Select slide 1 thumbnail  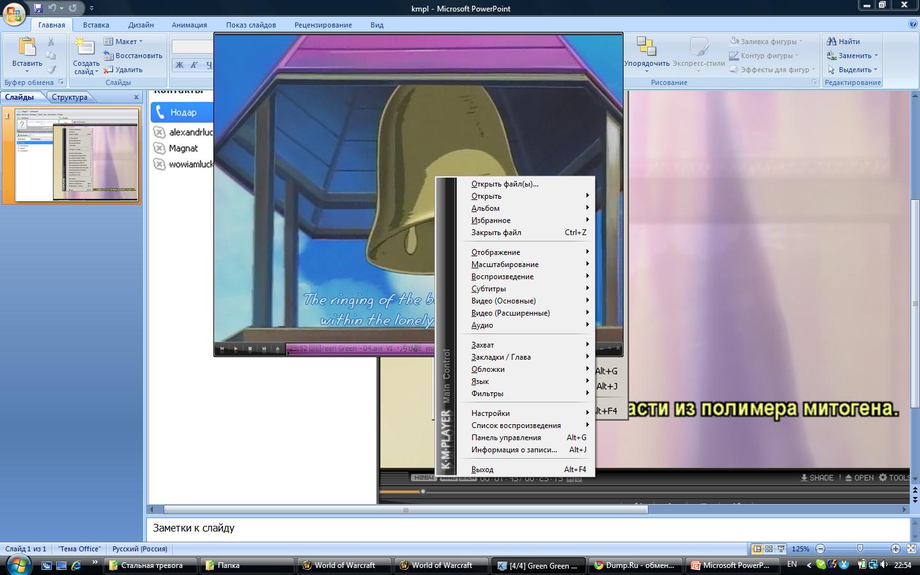tap(76, 155)
